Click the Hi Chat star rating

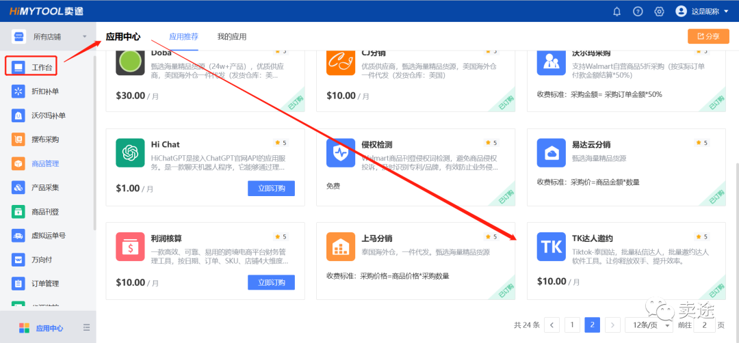(281, 143)
